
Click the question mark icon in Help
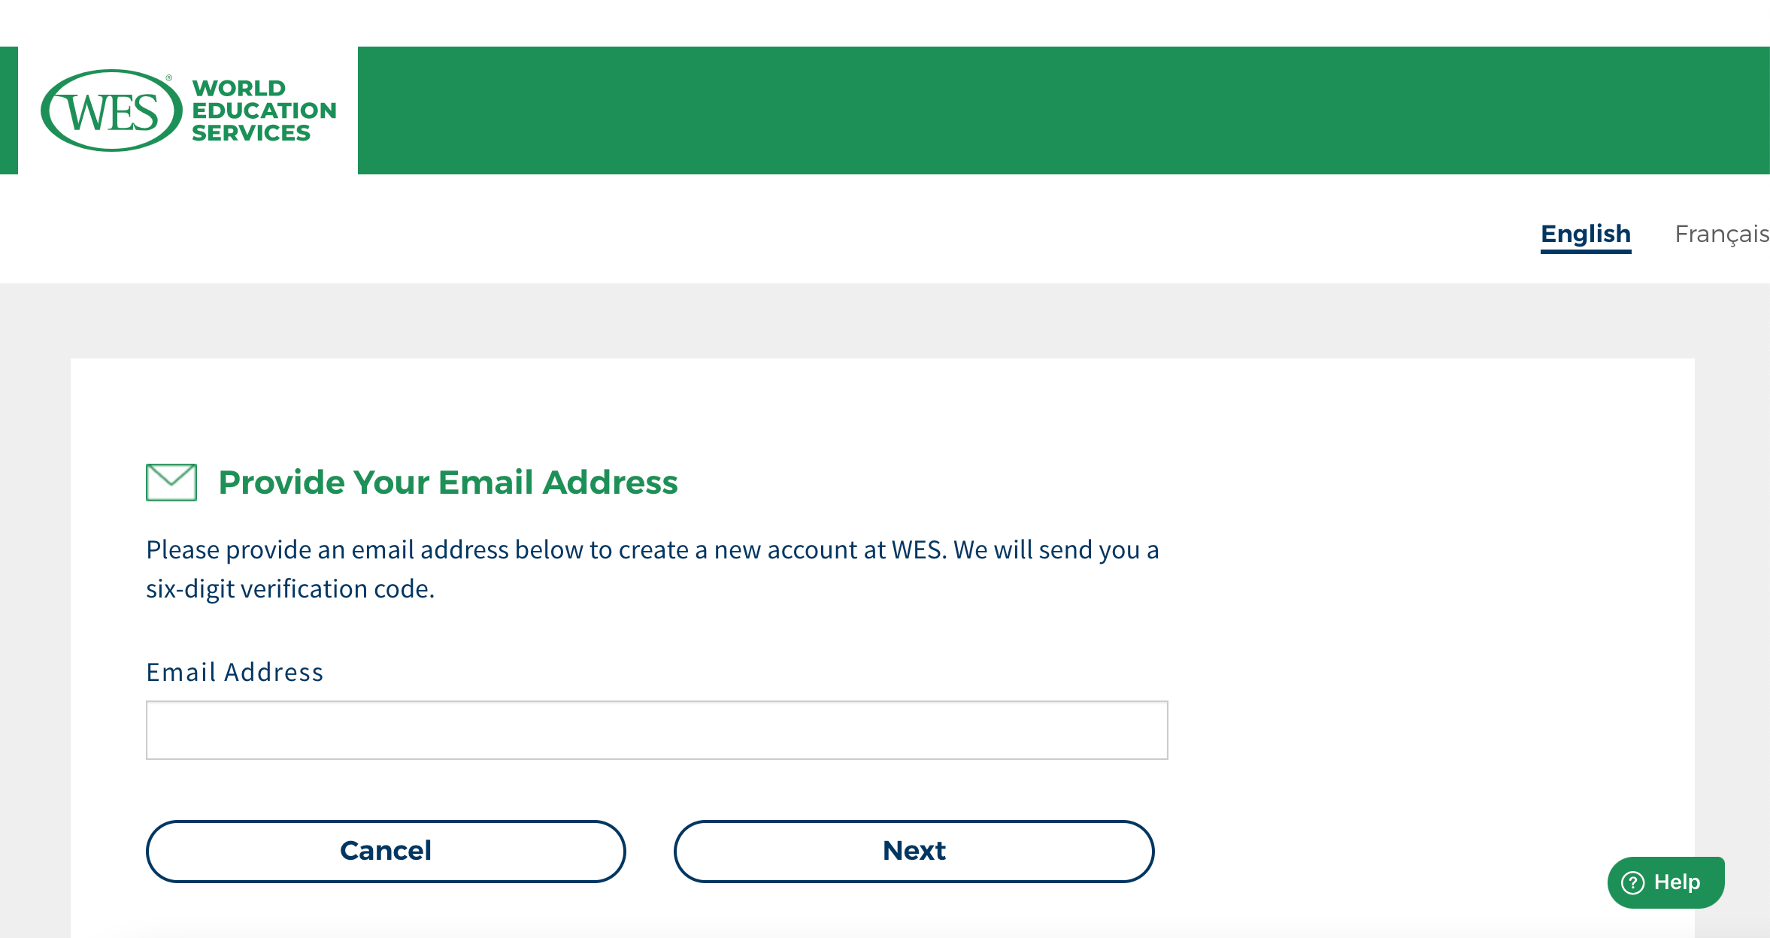pyautogui.click(x=1632, y=882)
